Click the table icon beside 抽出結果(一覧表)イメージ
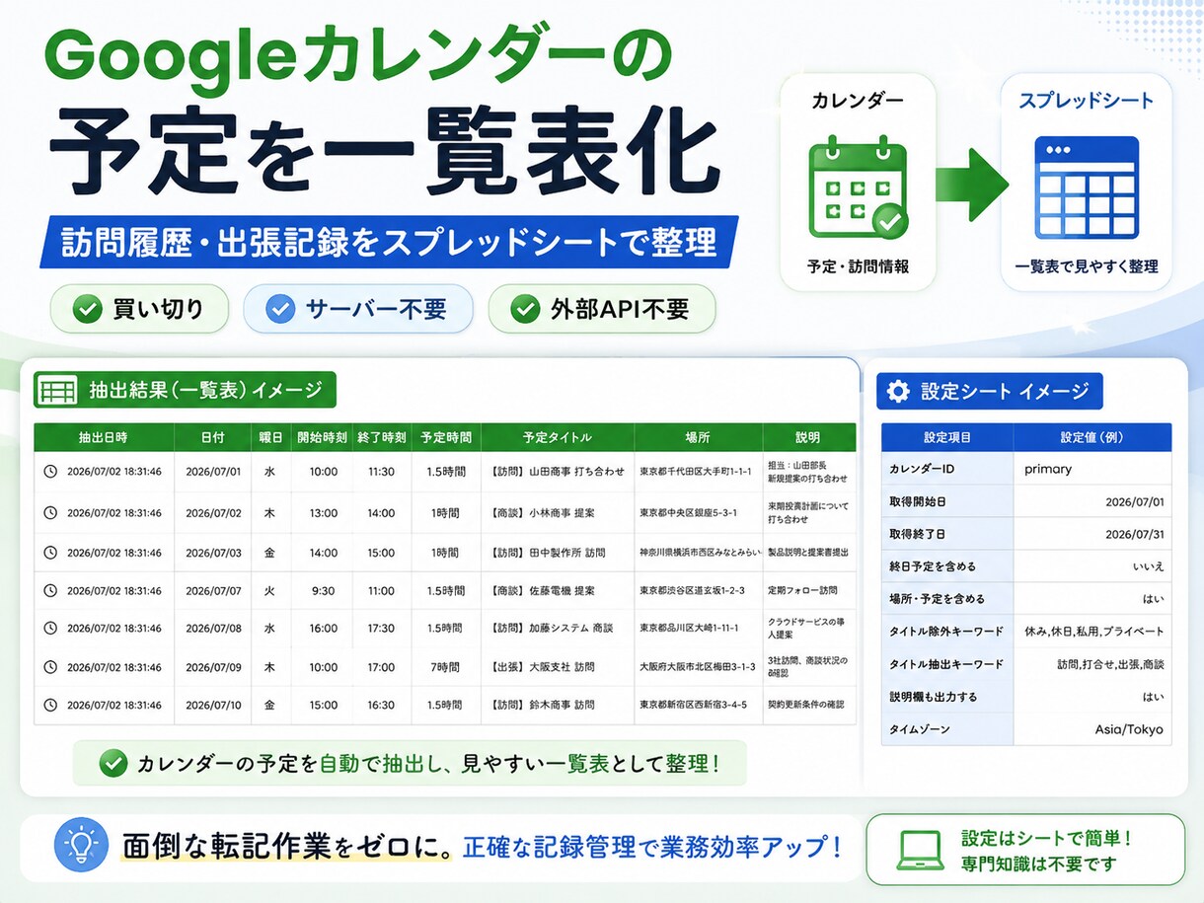 57,391
